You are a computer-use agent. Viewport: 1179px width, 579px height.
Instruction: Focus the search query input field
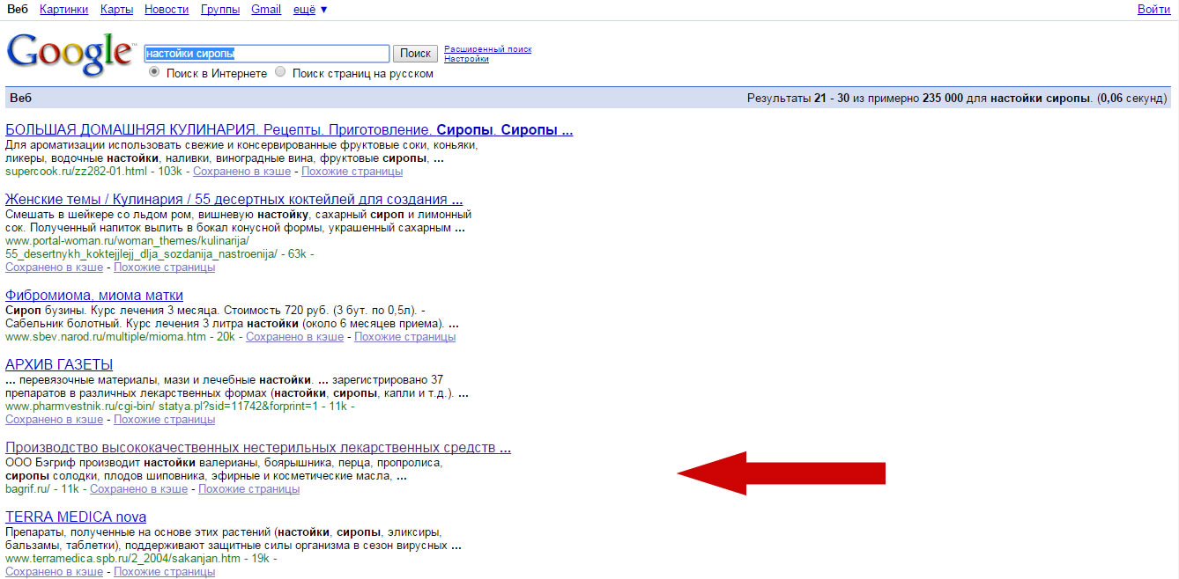tap(267, 54)
